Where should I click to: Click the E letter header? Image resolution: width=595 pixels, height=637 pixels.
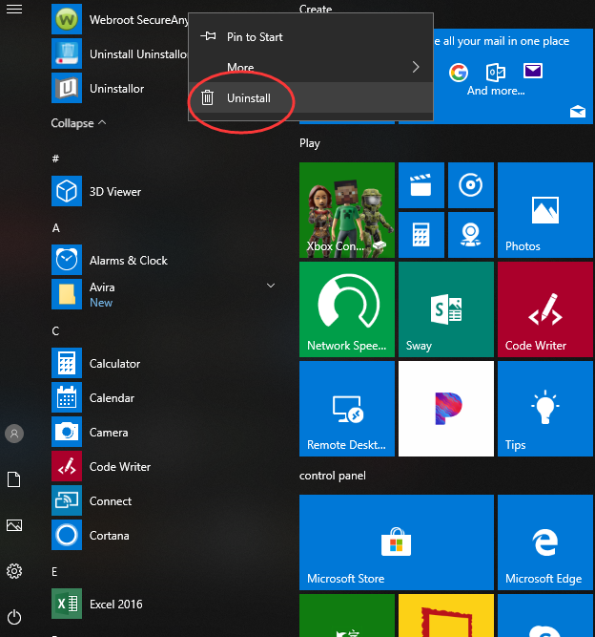tap(54, 572)
